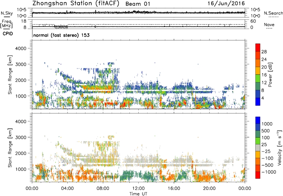
Task: Click the date '16/Jun/2016'
Action: (x=226, y=4)
